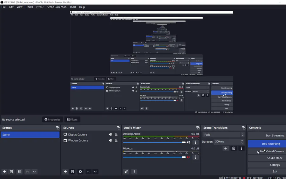The width and height of the screenshot is (286, 179).
Task: Move source down with arrow icon
Action: pos(95,171)
